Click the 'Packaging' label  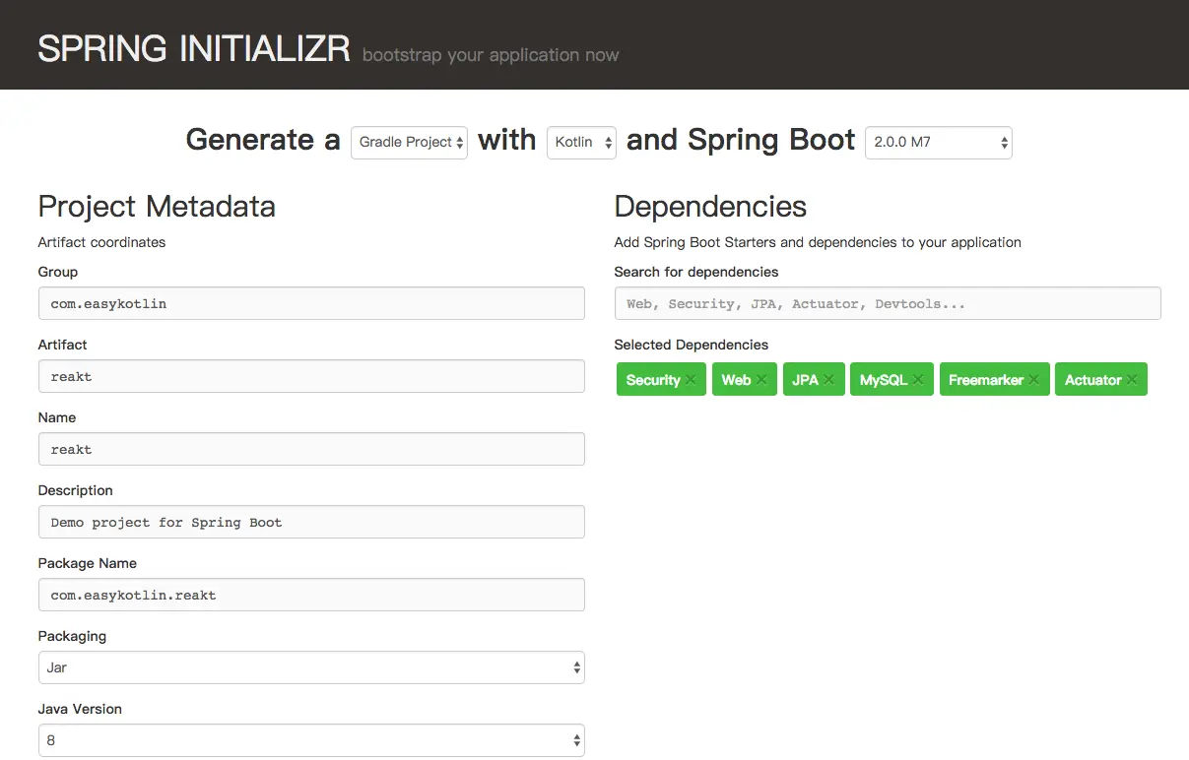(x=72, y=636)
